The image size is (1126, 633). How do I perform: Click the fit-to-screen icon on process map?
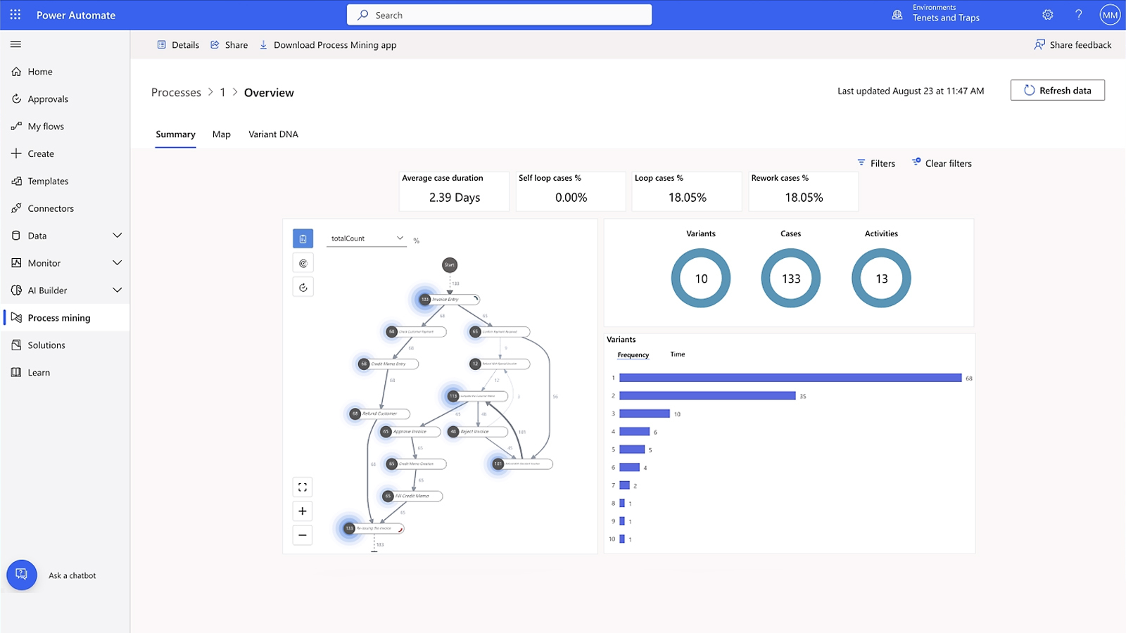click(x=303, y=487)
